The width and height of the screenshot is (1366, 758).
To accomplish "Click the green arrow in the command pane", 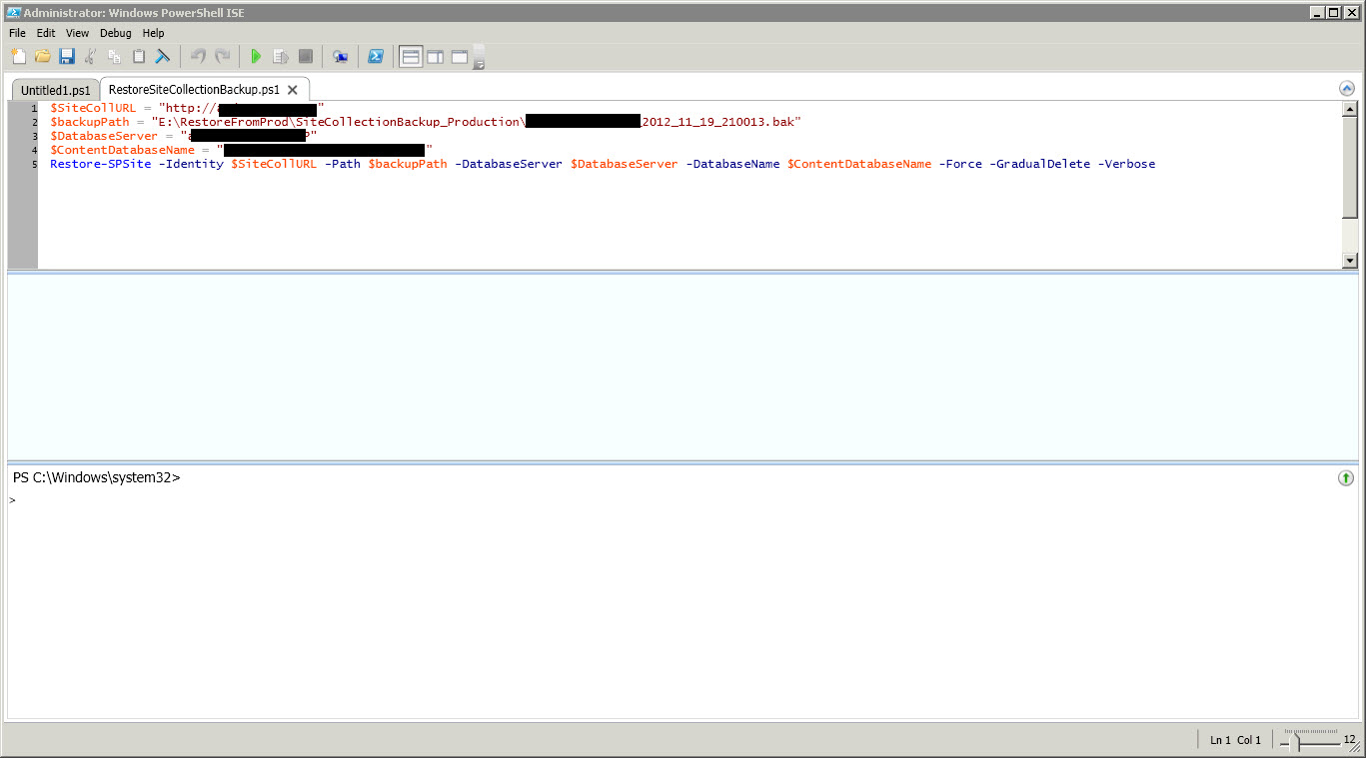I will [x=1345, y=478].
